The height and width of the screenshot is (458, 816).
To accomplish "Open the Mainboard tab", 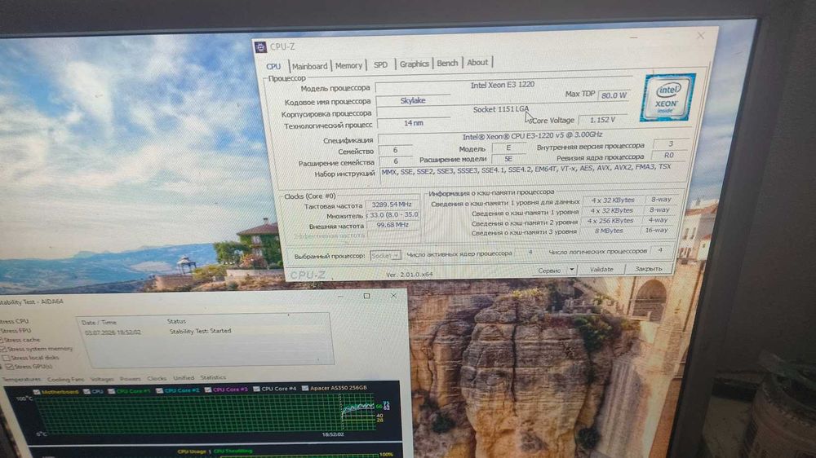I will [x=309, y=66].
